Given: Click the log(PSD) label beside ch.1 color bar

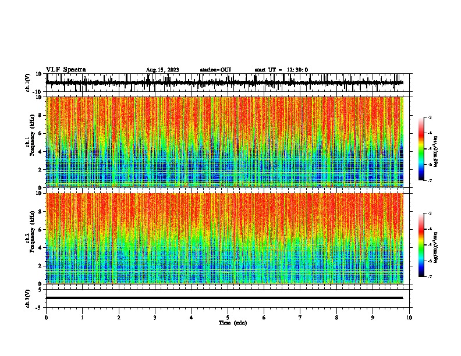Looking at the screenshot, I should pos(435,152).
